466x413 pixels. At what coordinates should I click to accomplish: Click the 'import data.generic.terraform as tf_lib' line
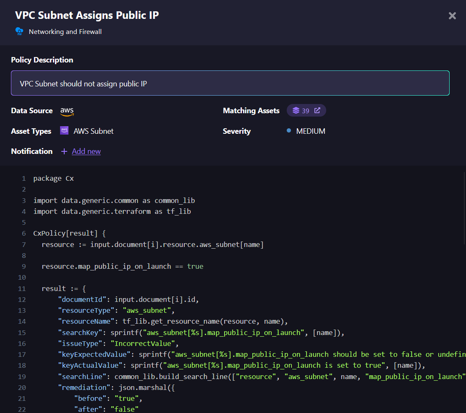coord(112,212)
